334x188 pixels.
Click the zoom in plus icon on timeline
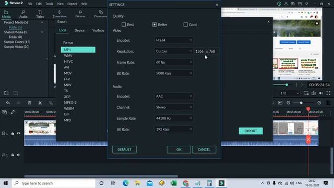tap(319, 103)
